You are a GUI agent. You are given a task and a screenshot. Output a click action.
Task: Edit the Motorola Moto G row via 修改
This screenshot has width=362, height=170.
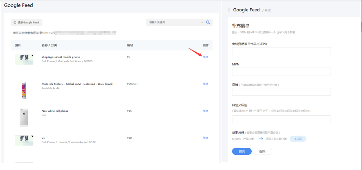click(x=205, y=84)
